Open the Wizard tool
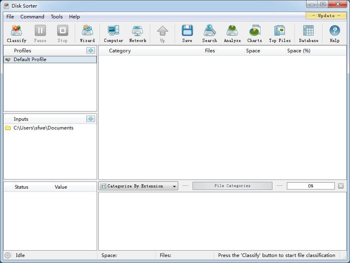Screen dimensions: 350x263 pos(87,34)
